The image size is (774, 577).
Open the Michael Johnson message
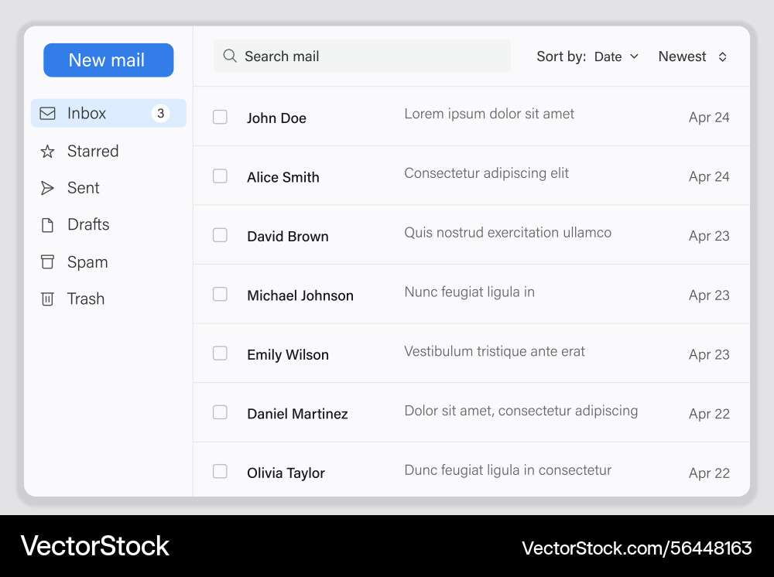[x=471, y=294]
